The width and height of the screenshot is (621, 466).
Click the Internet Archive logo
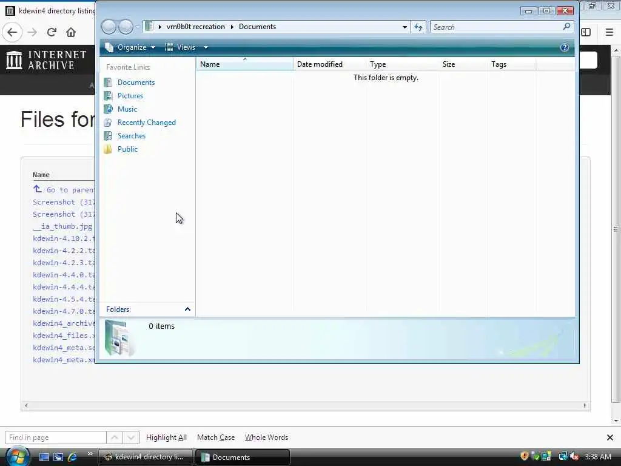point(46,60)
